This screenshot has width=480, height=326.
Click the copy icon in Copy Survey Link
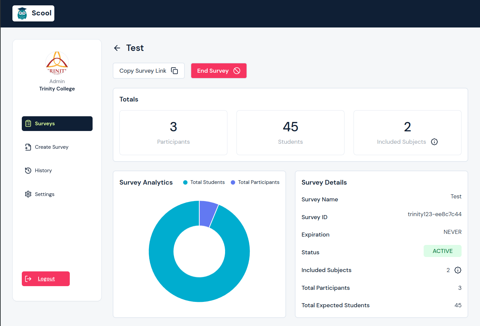pyautogui.click(x=174, y=71)
